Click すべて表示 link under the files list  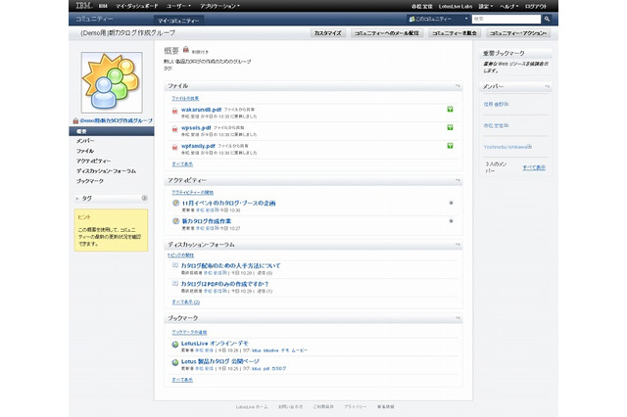(182, 164)
